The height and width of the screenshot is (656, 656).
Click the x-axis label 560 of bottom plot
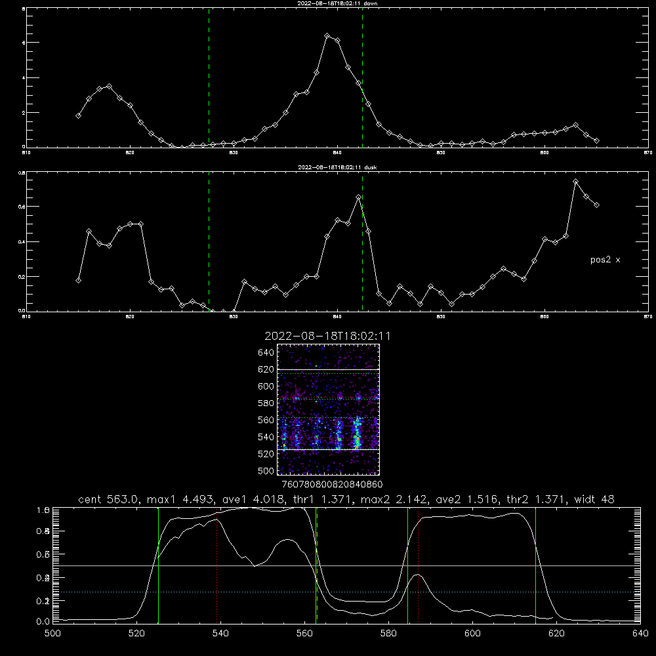coord(304,634)
